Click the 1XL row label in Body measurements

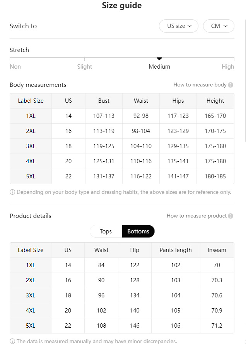point(31,116)
